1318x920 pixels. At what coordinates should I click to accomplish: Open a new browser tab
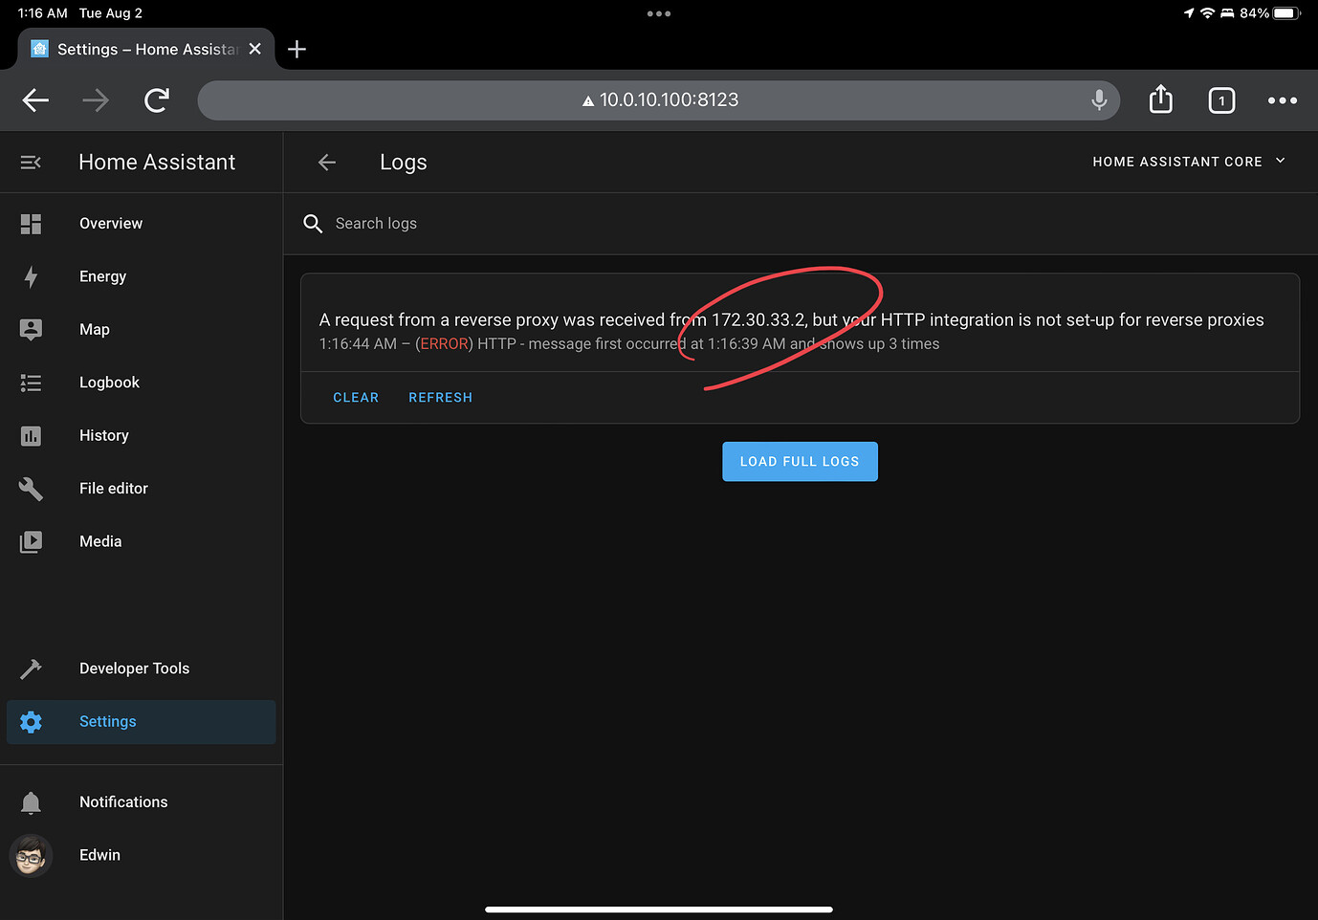297,49
